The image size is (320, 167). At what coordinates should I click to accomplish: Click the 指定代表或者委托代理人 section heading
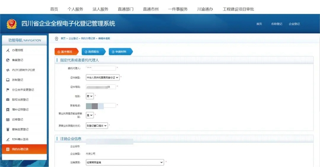pos(79,60)
